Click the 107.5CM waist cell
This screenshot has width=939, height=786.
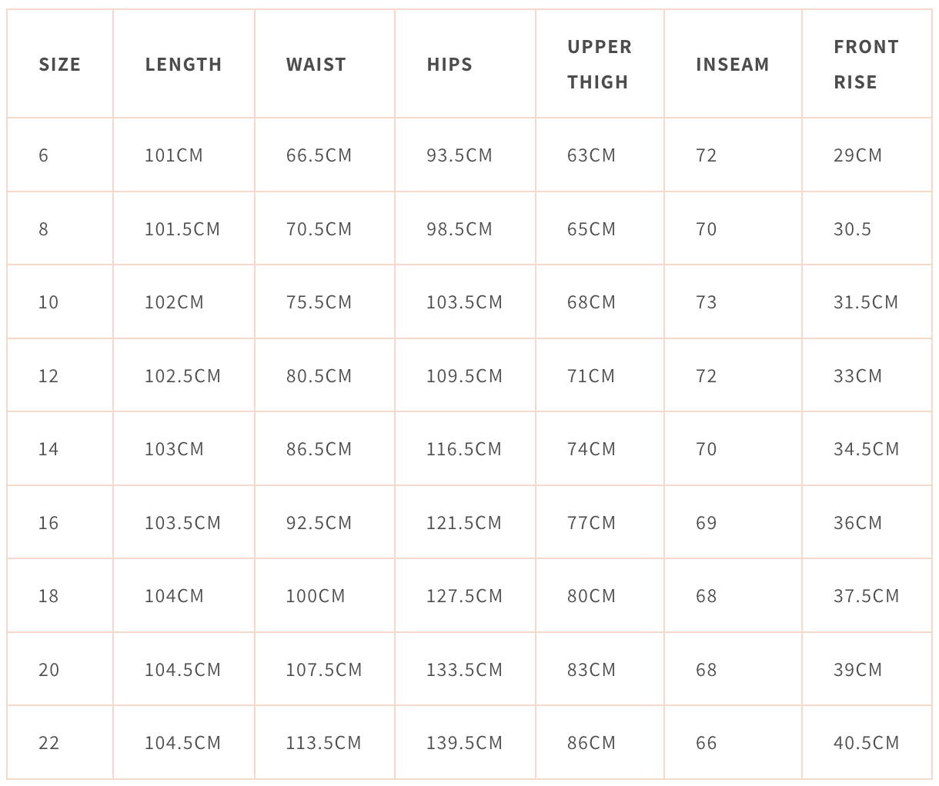(x=324, y=670)
